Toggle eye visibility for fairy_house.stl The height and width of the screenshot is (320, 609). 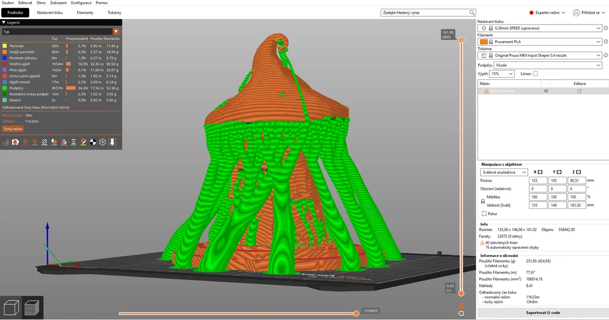[x=546, y=91]
